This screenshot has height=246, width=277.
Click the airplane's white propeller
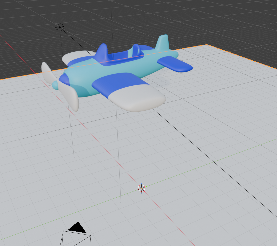click(60, 86)
